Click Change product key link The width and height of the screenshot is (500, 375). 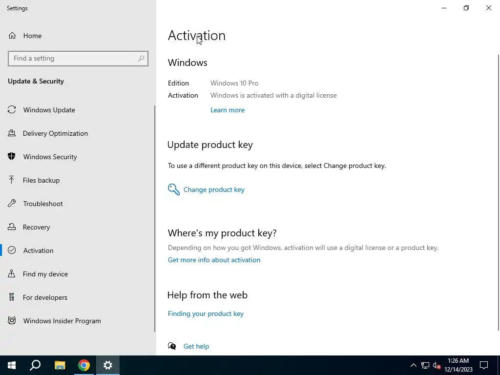tap(214, 189)
